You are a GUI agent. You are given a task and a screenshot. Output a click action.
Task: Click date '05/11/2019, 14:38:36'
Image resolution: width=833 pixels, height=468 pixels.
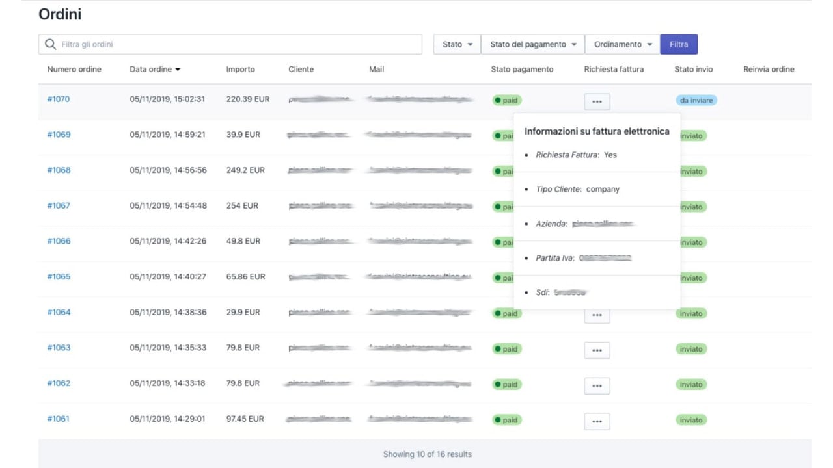[x=168, y=312]
